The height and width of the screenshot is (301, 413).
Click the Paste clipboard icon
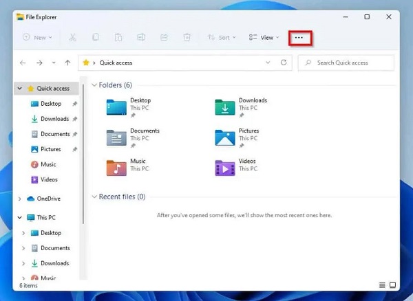click(118, 38)
